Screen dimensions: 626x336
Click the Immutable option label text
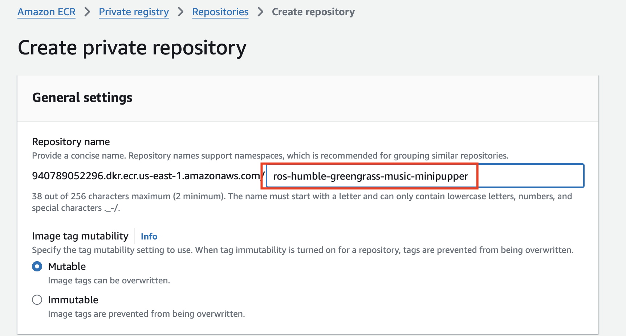point(73,300)
